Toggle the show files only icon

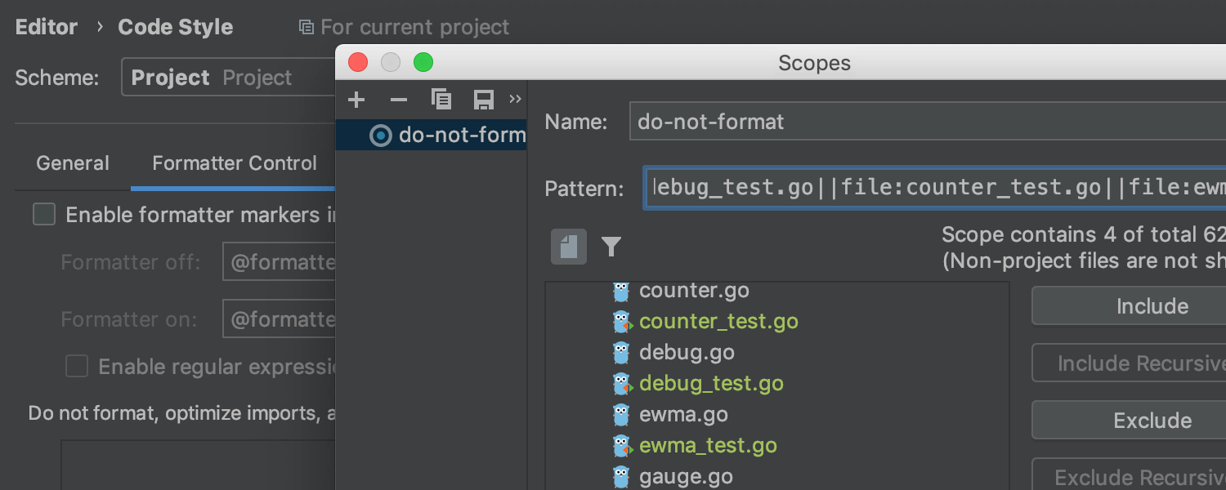[x=569, y=247]
